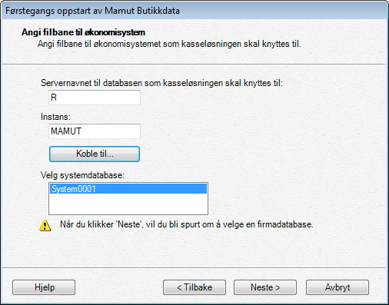Click the bold heading Angi filbane til økonomisystem
This screenshot has width=389, height=305.
[x=83, y=32]
